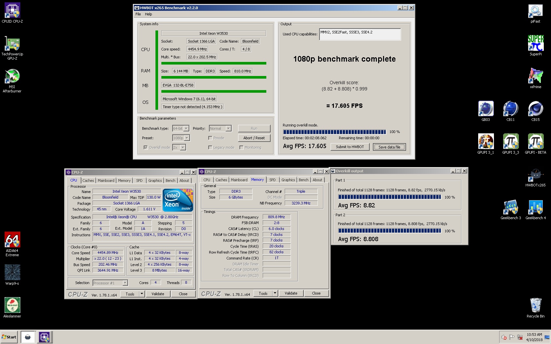Switch to Graphics tab in right CPU-Z window
Viewport: 551px width, 344px height.
288,180
